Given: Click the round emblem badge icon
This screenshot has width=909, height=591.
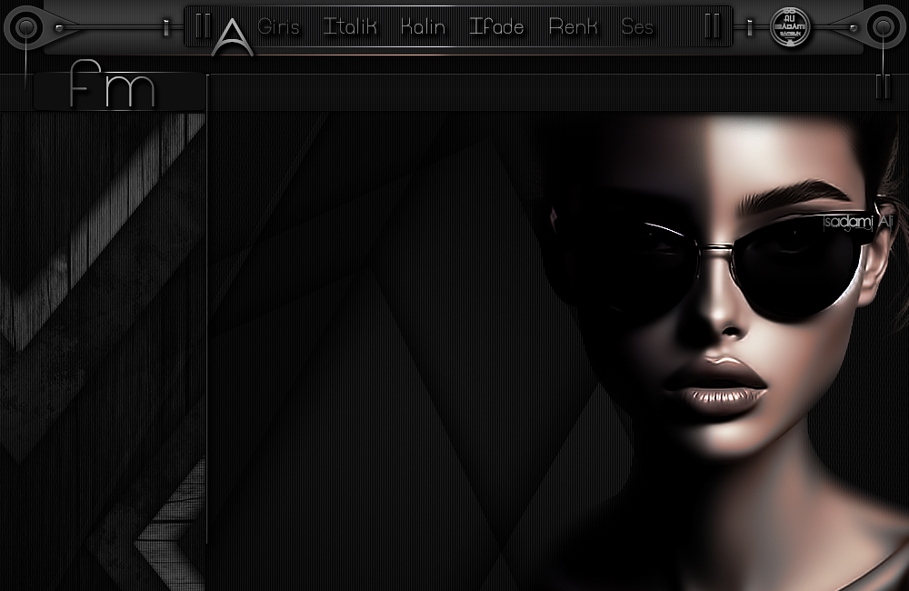Looking at the screenshot, I should (790, 26).
